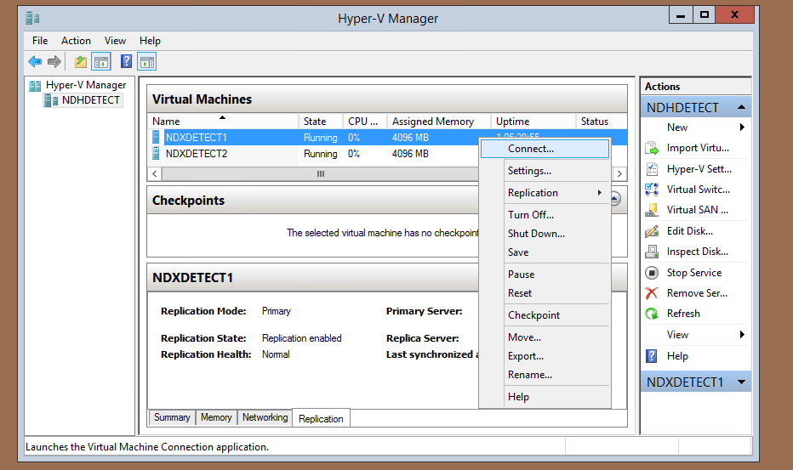Screen dimensions: 793x470
Task: Click the green Refresh icon
Action: click(x=652, y=314)
